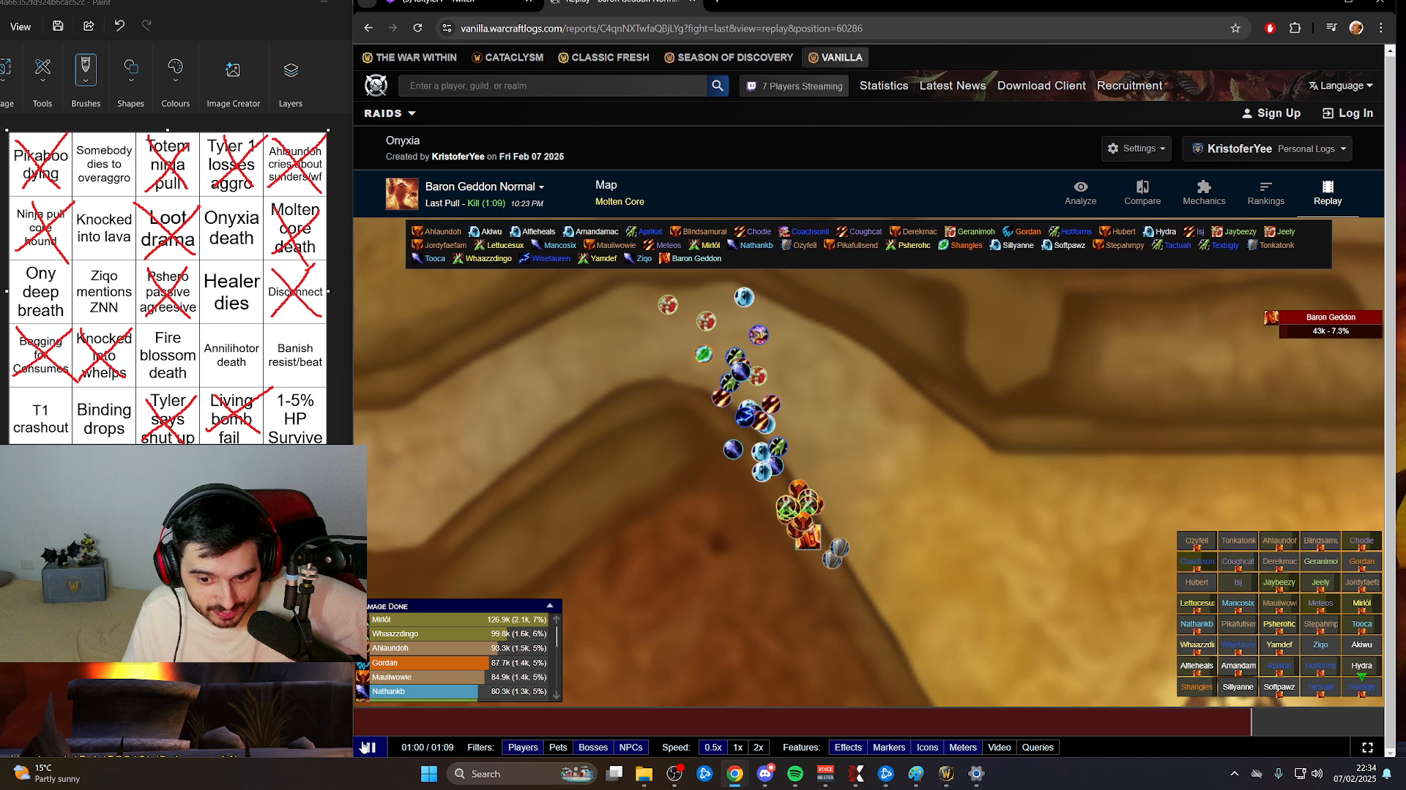
Task: Open the Statistics link
Action: click(x=883, y=86)
